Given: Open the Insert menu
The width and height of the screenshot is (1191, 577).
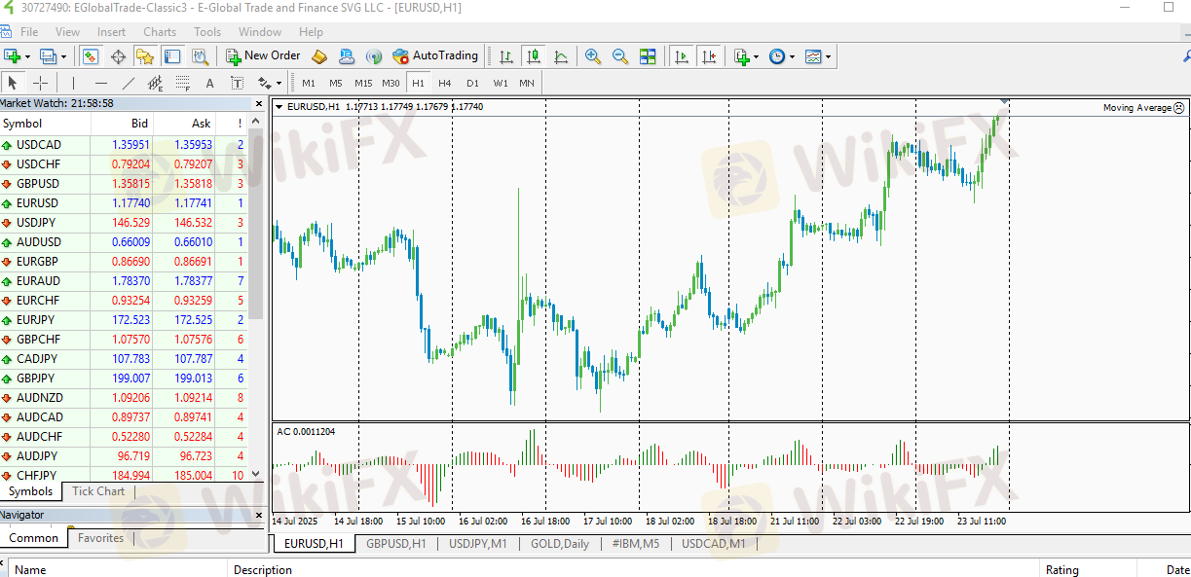Looking at the screenshot, I should (x=111, y=32).
